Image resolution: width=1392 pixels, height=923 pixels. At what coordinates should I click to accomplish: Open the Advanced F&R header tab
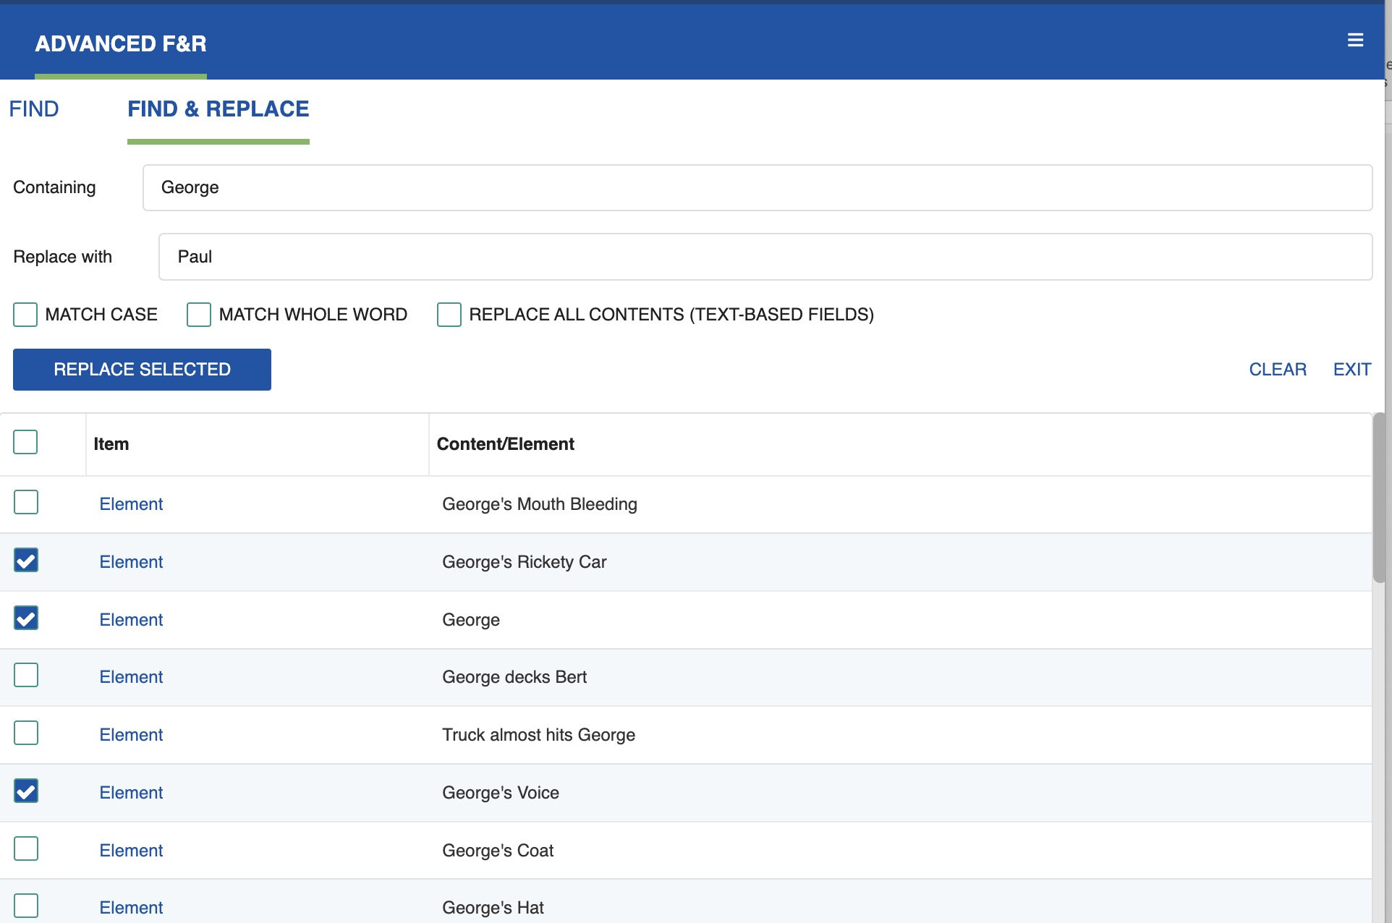tap(121, 44)
